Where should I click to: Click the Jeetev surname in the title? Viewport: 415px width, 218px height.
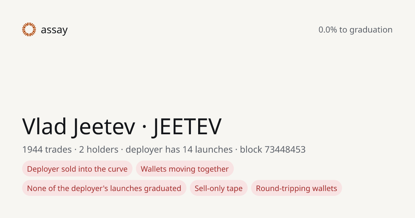104,126
